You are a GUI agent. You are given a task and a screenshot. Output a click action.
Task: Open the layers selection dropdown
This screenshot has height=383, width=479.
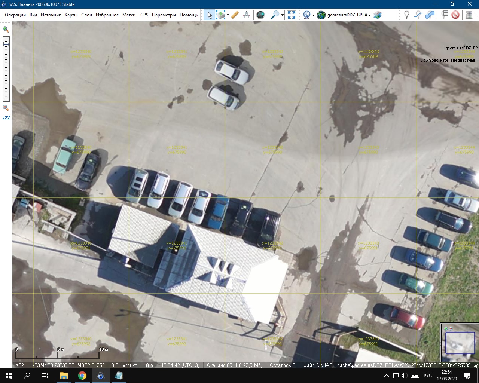[x=384, y=15]
